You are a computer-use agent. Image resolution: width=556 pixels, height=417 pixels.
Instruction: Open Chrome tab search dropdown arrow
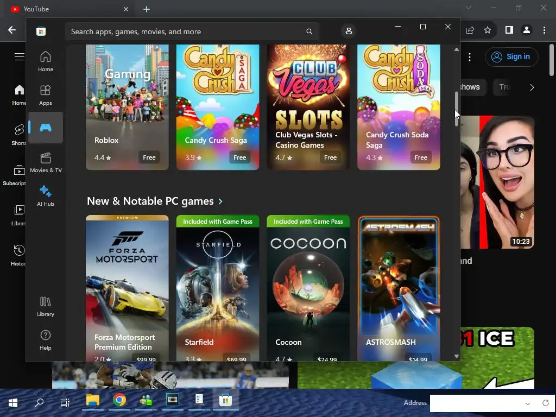(x=469, y=8)
